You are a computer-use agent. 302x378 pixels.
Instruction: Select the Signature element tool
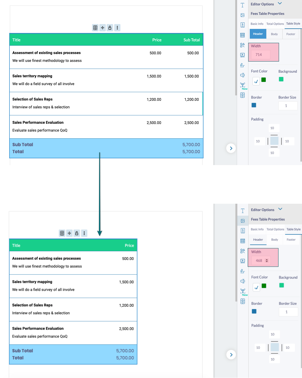click(x=242, y=65)
